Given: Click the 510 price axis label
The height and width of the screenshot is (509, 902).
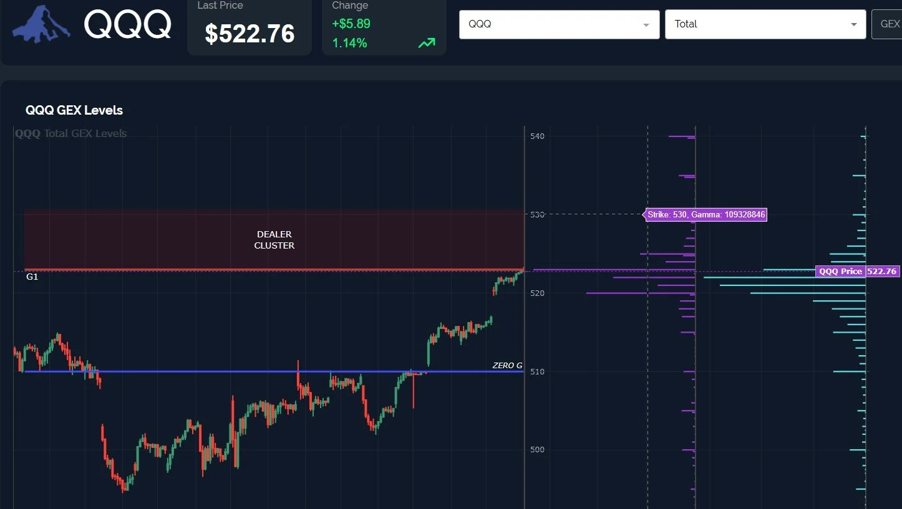Looking at the screenshot, I should (x=536, y=372).
